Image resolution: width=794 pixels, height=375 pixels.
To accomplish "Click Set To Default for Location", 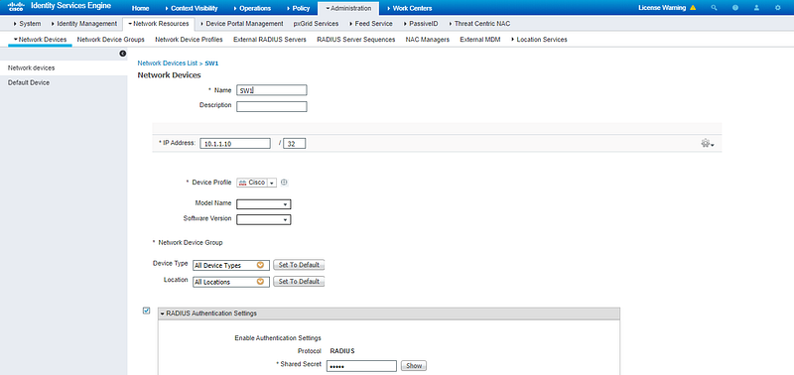I will coord(299,282).
